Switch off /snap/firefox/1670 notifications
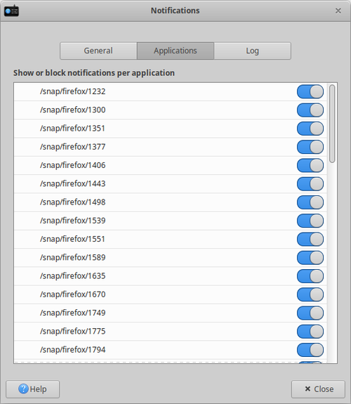Image resolution: width=351 pixels, height=404 pixels. 310,294
